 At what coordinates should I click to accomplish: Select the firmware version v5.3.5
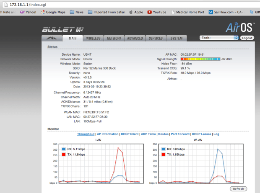(88, 77)
